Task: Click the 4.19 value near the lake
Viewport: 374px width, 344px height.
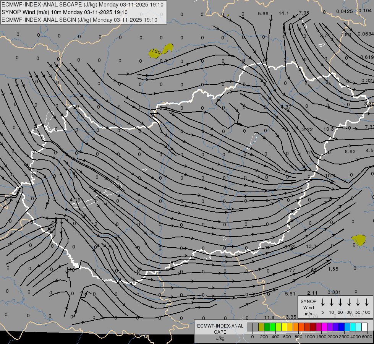Action: pos(75,200)
